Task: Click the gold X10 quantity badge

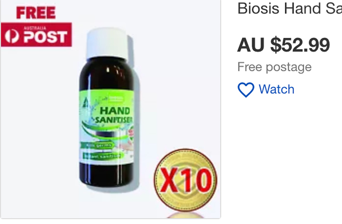Action: coord(185,180)
